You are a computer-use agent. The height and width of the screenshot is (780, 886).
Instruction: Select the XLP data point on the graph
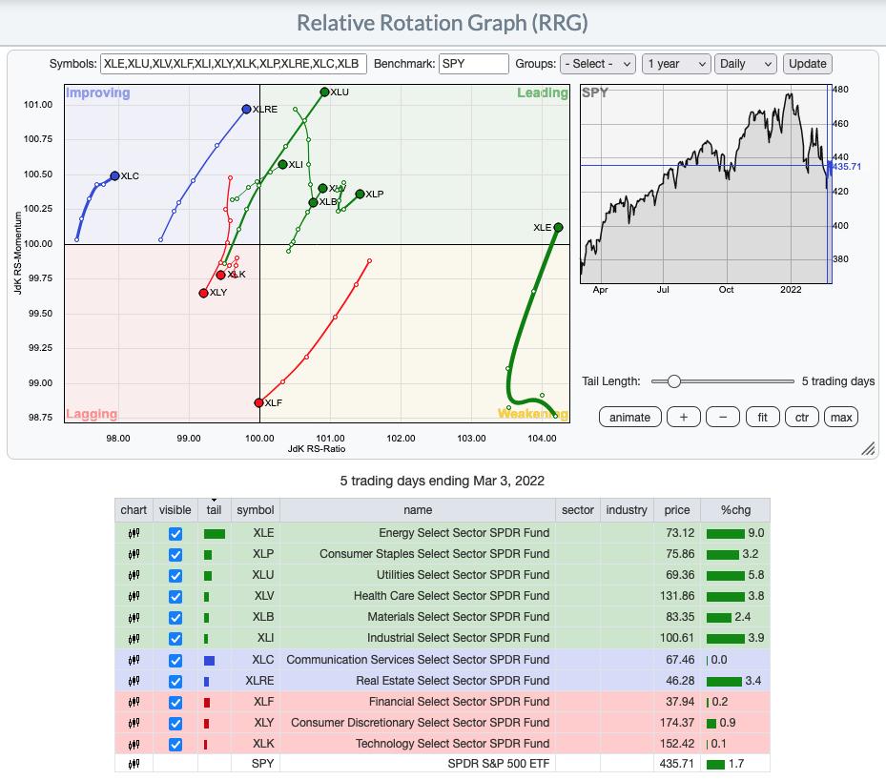click(x=360, y=195)
